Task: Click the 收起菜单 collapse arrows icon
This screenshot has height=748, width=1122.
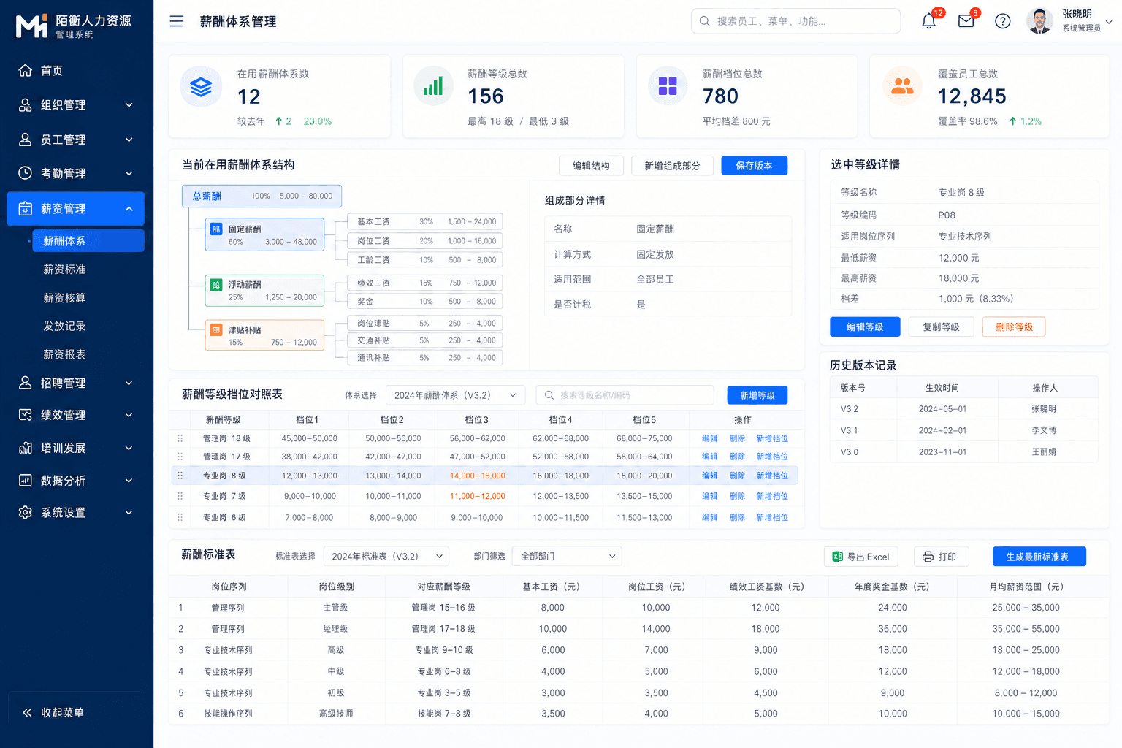Action: [x=27, y=712]
